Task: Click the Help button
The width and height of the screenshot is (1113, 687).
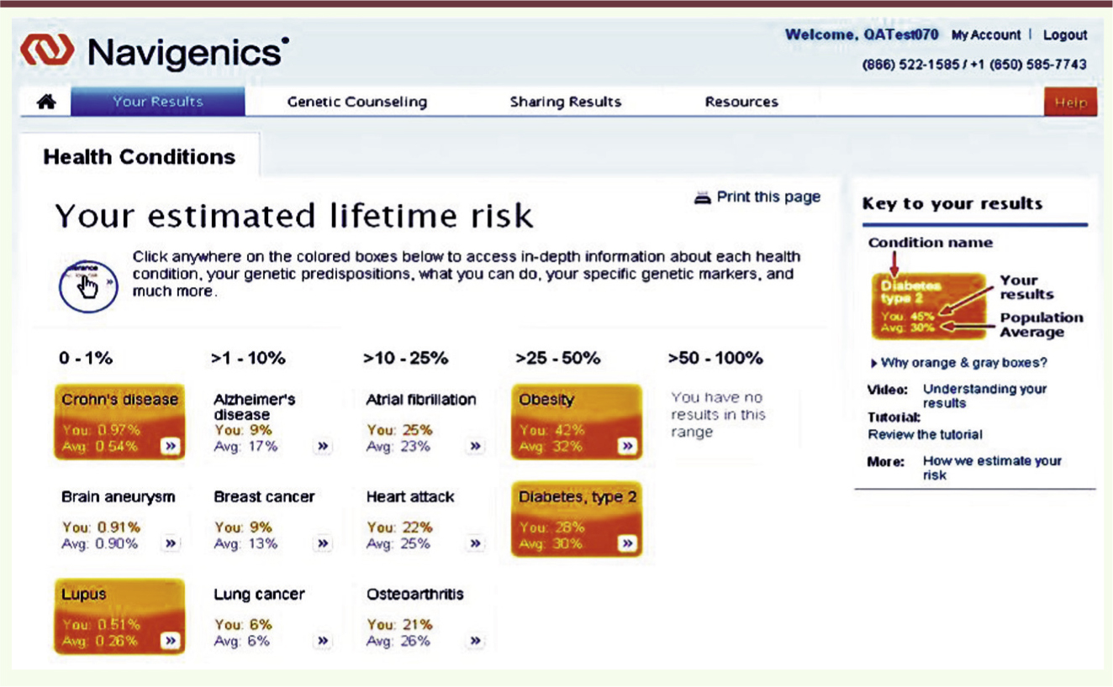Action: coord(1071,102)
